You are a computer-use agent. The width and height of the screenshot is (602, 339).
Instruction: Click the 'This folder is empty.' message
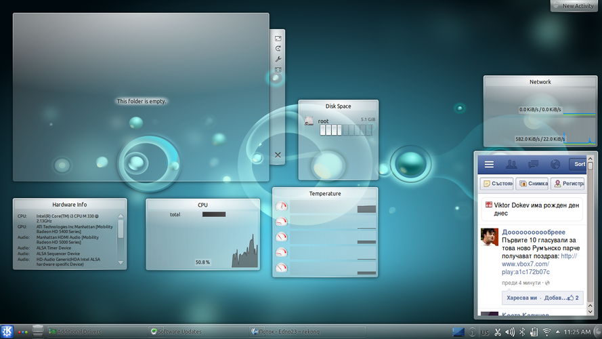[142, 102]
